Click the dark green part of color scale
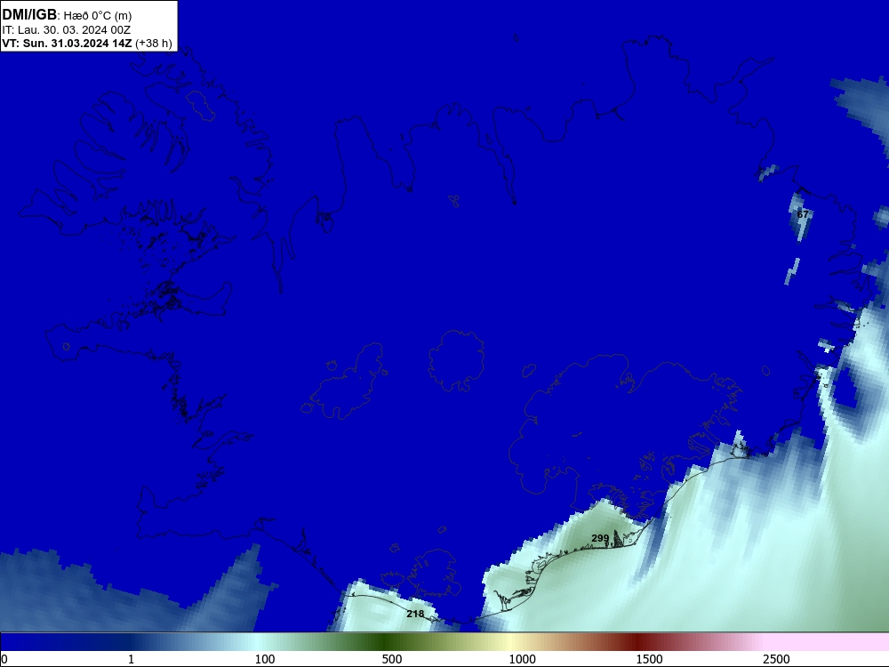The width and height of the screenshot is (889, 667). click(386, 642)
